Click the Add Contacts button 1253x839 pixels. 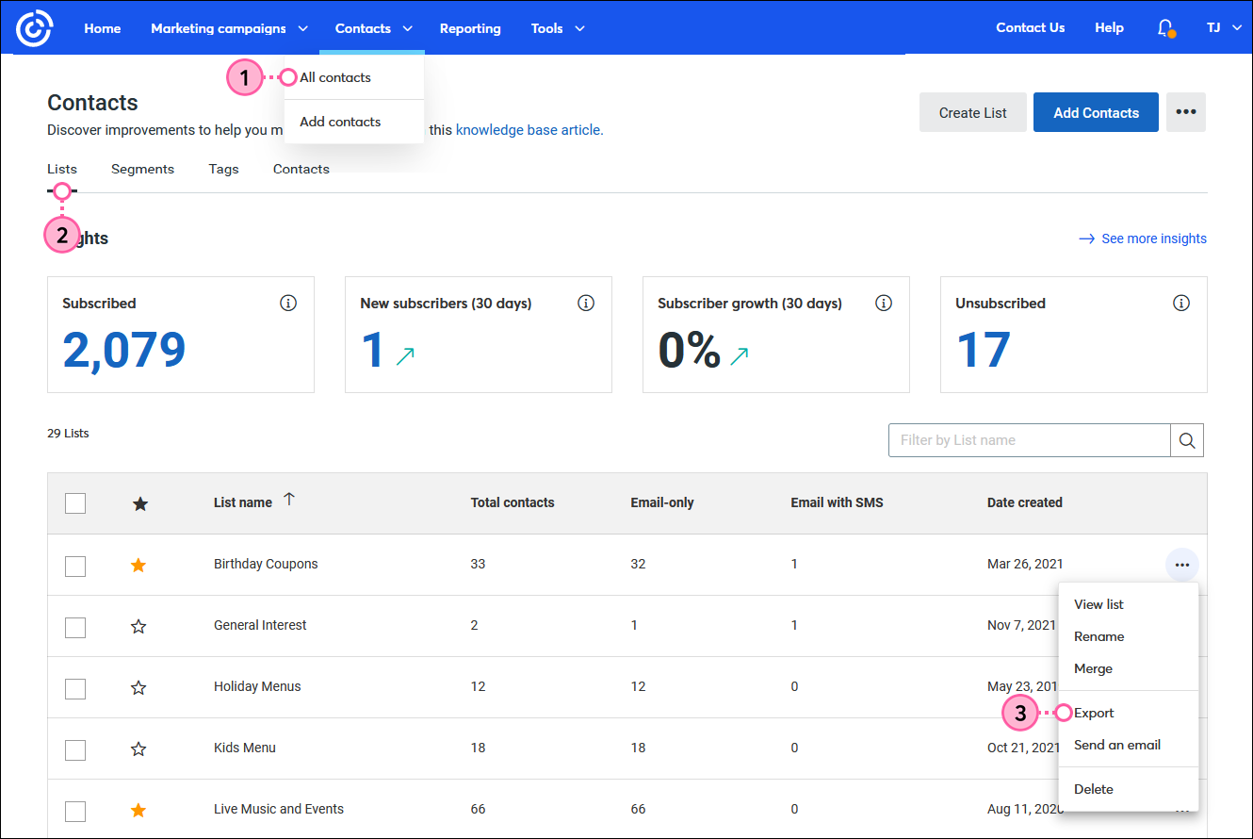coord(1096,112)
